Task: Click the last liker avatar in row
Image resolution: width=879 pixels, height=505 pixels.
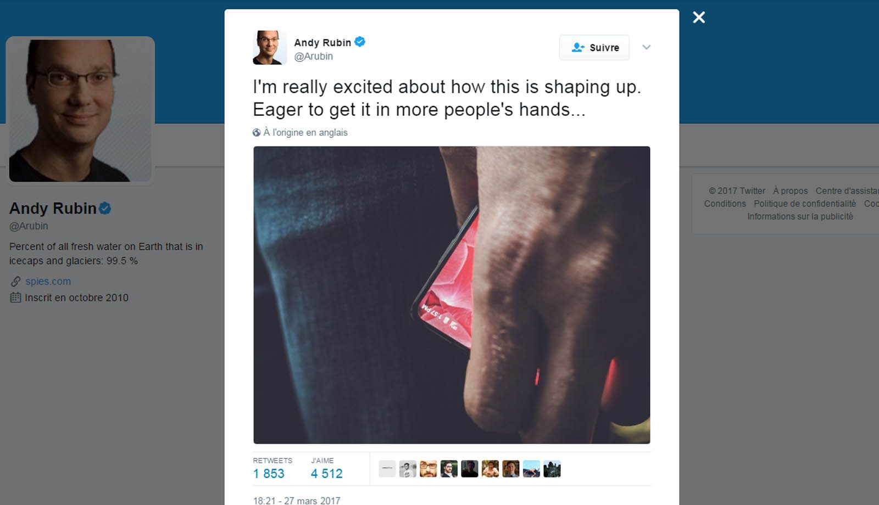Action: (552, 469)
